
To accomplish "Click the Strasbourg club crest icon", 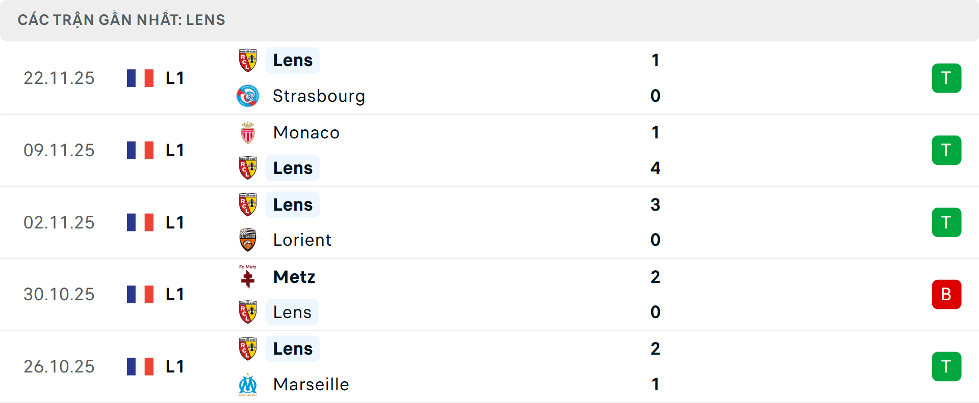I will [248, 96].
